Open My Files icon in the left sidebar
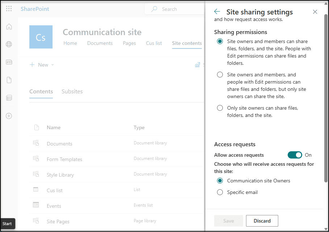Screen dimensions: 329x232 9,80
